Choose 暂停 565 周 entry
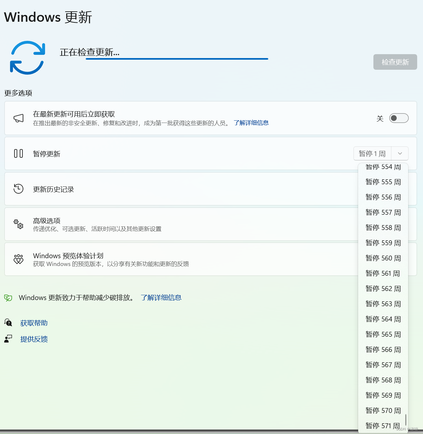The width and height of the screenshot is (423, 434). point(383,334)
